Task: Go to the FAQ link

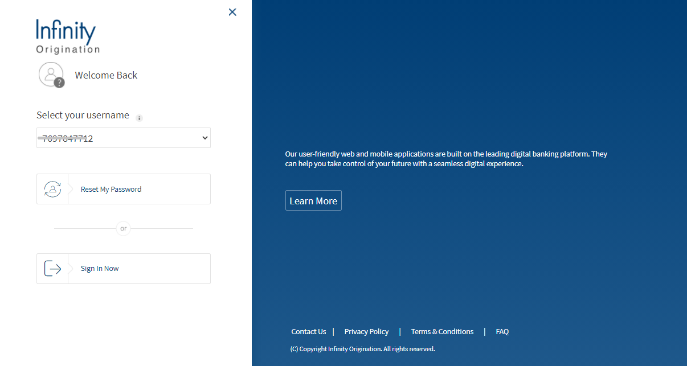Action: 502,332
